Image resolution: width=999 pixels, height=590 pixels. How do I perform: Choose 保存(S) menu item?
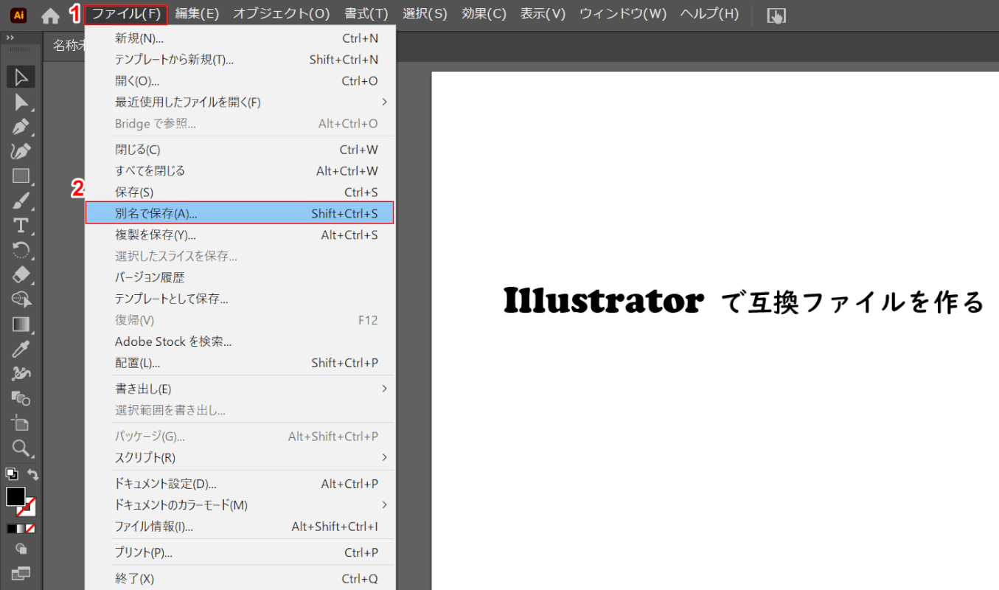(x=240, y=192)
